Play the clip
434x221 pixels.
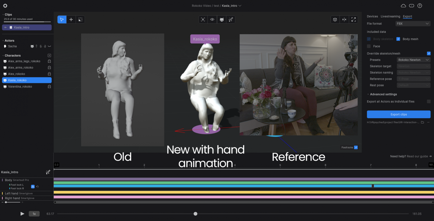point(22,214)
